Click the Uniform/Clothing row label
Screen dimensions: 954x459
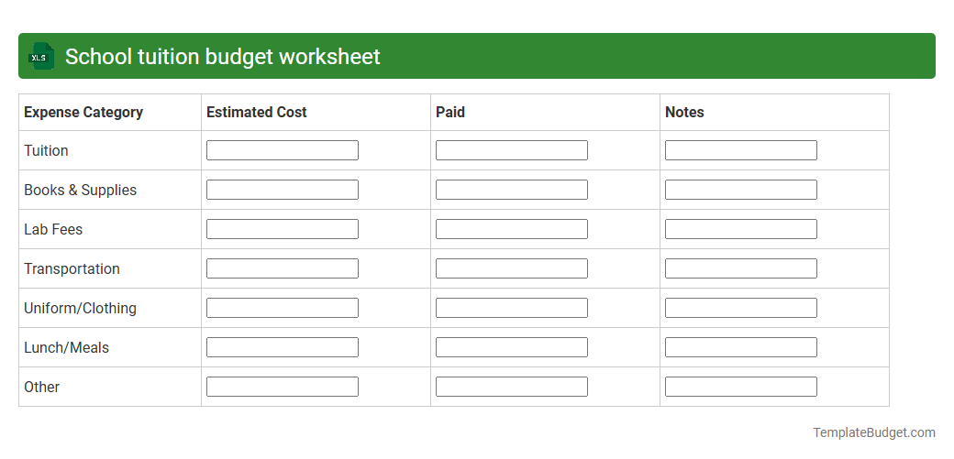[81, 308]
